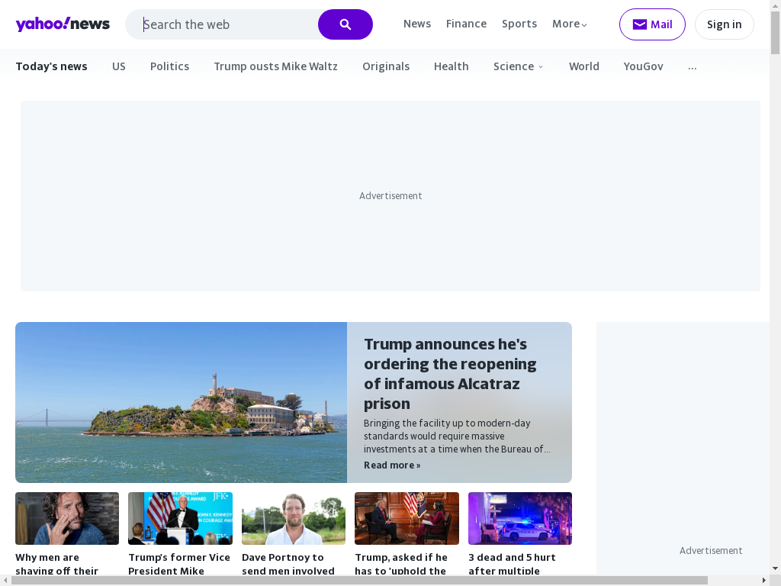Click the scroll right arrow
This screenshot has width=781, height=586.
764,581
